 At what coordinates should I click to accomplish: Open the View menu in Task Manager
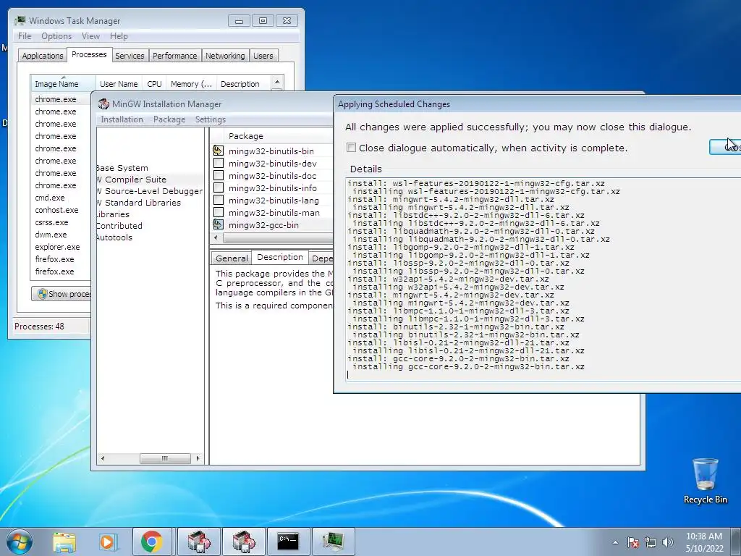tap(90, 36)
